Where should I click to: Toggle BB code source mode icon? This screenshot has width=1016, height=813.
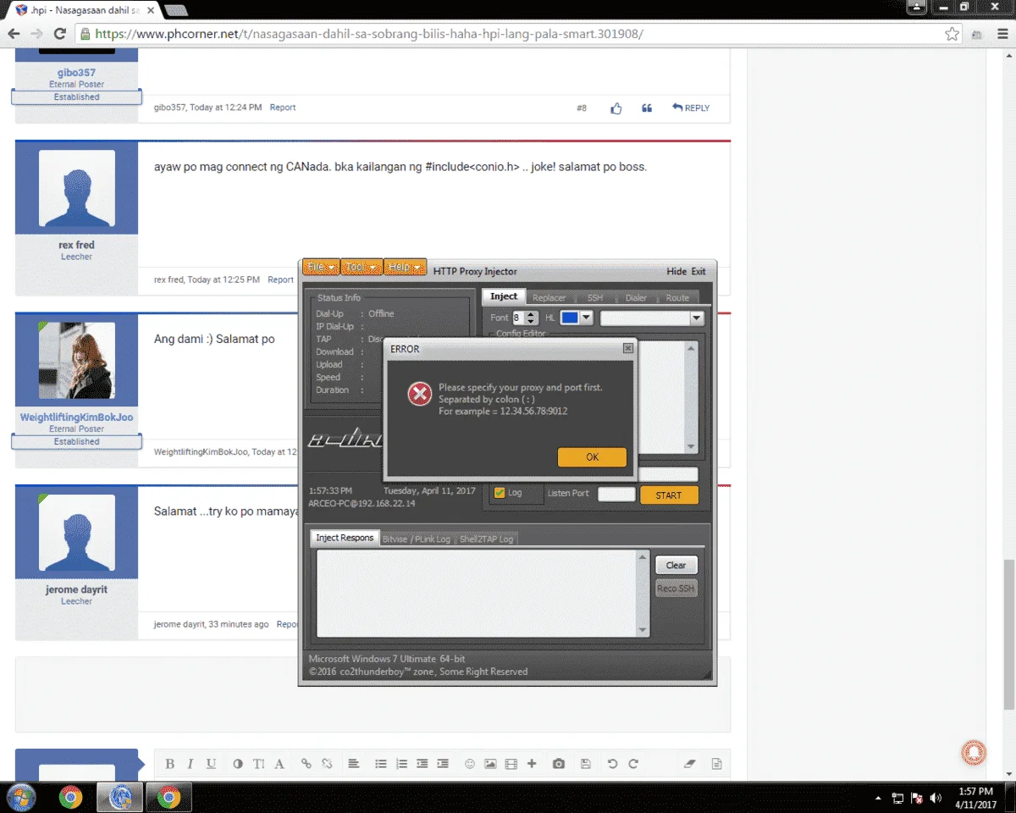click(716, 764)
